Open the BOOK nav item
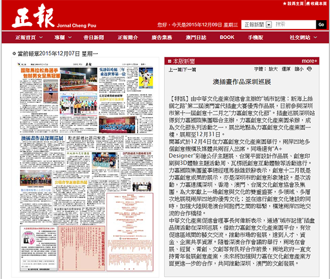Image resolution: width=330 pixels, height=279 pixels. pyautogui.click(x=227, y=37)
